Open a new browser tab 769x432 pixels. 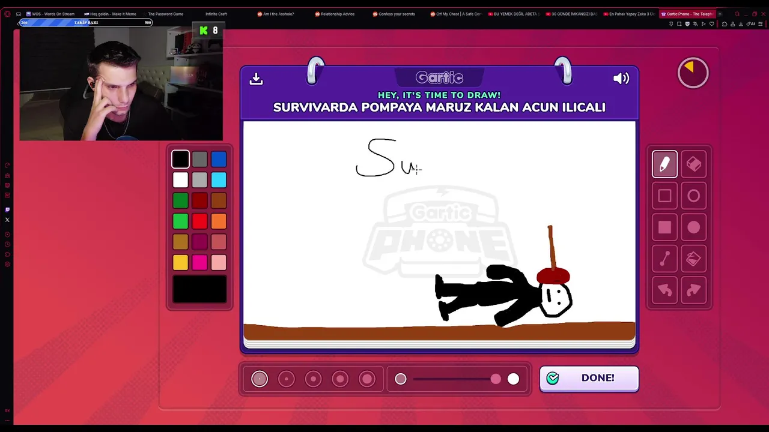pos(720,14)
